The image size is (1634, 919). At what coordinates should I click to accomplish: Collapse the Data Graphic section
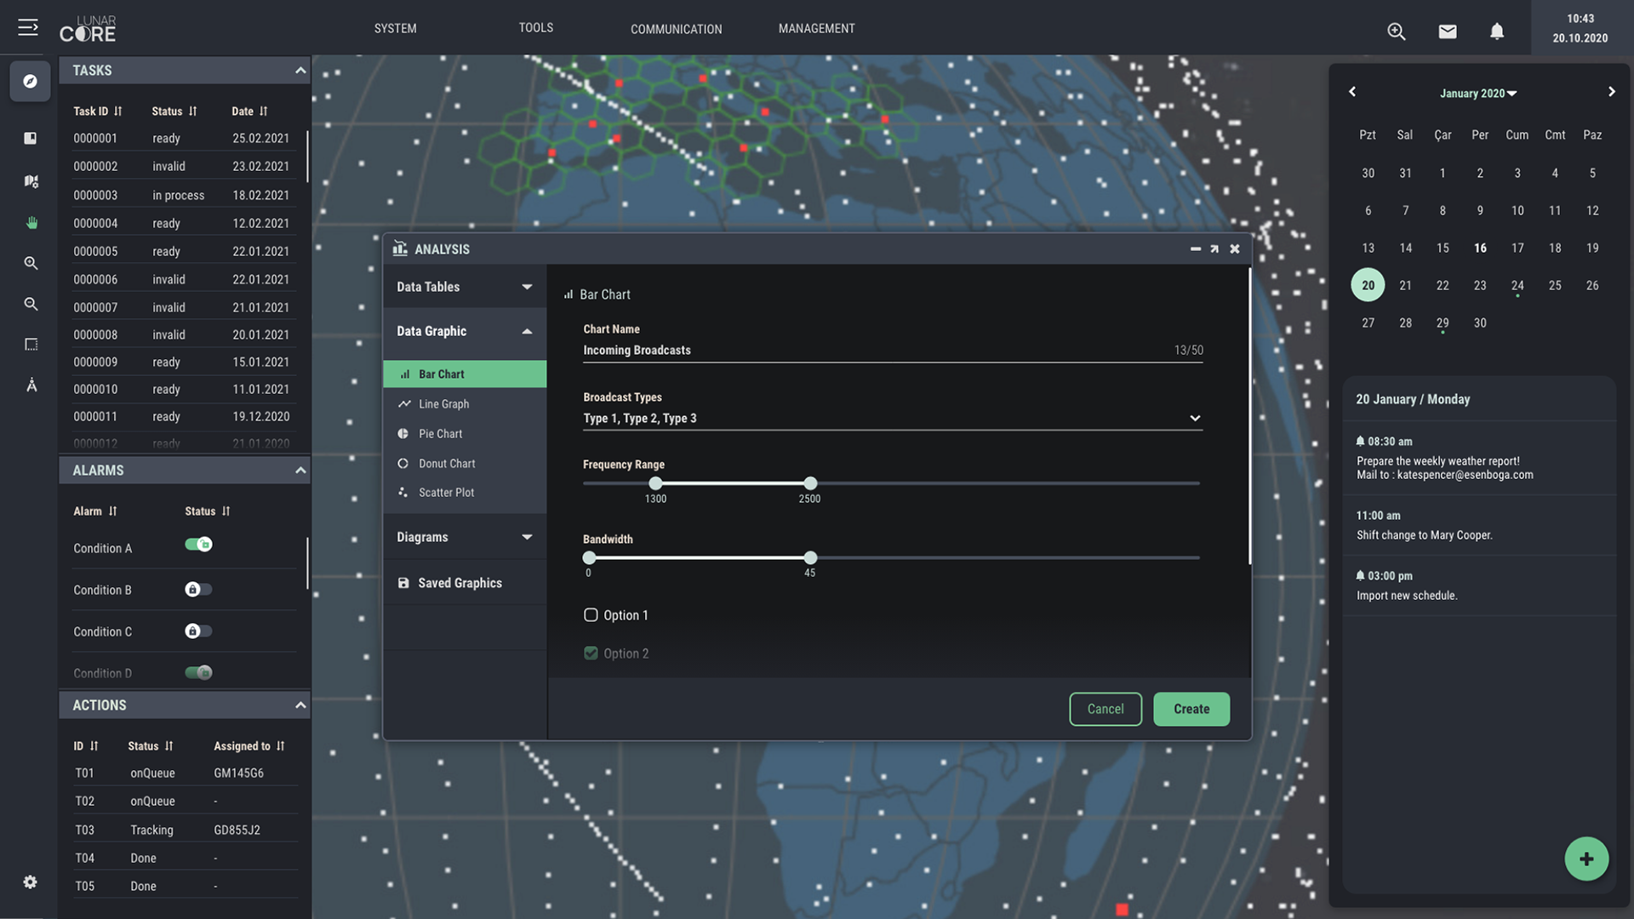465,331
